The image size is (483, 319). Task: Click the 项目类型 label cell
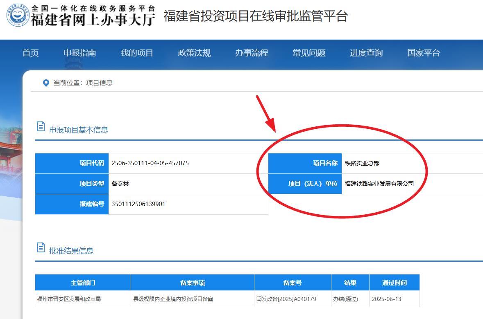[x=72, y=184]
